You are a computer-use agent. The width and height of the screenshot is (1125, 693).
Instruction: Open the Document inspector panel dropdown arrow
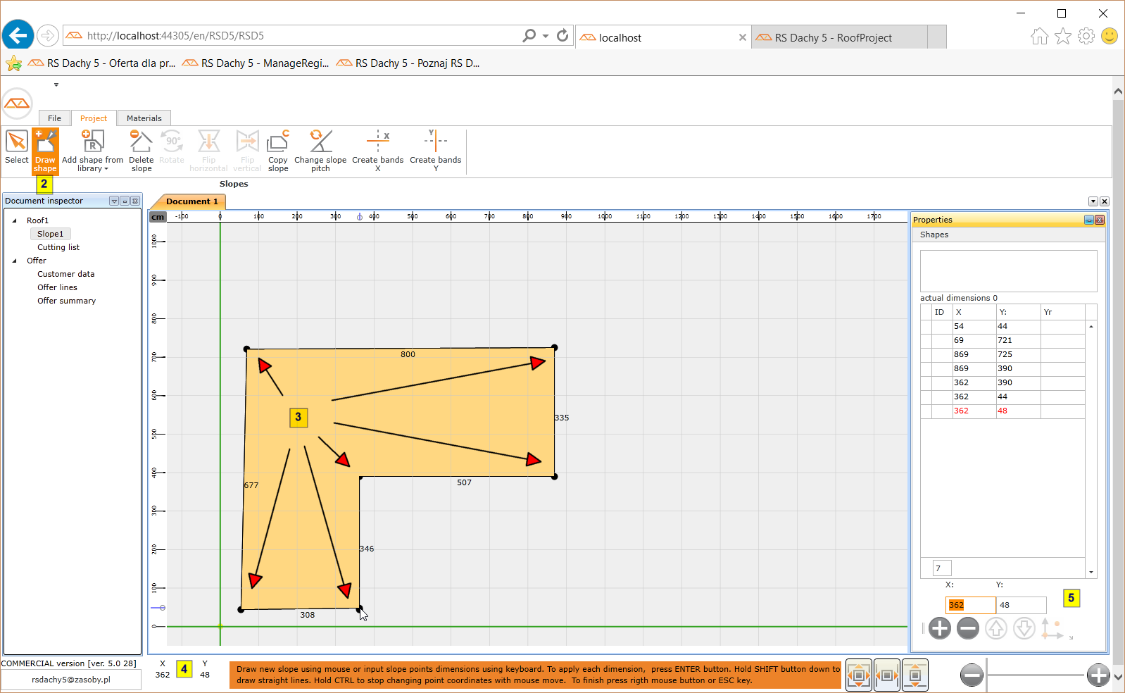point(114,201)
